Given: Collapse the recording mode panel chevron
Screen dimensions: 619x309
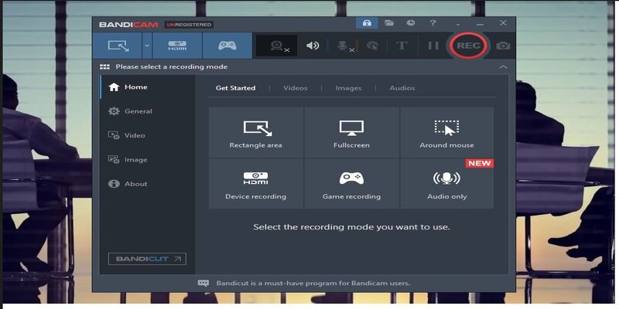Looking at the screenshot, I should [x=503, y=67].
